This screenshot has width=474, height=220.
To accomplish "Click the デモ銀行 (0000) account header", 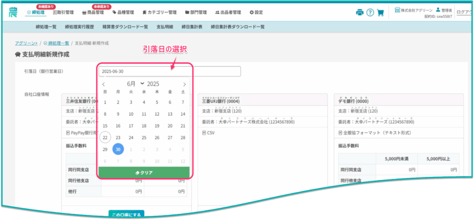I will [x=399, y=100].
